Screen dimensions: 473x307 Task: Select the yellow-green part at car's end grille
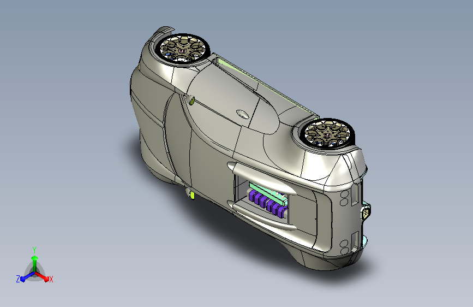pos(366,211)
